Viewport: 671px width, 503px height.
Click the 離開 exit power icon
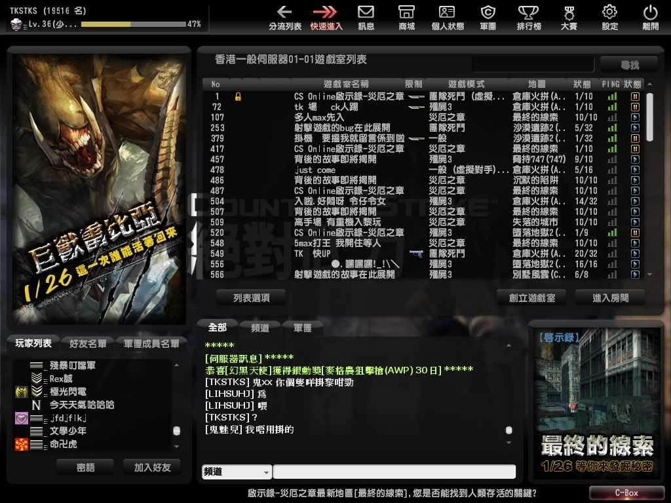(650, 12)
